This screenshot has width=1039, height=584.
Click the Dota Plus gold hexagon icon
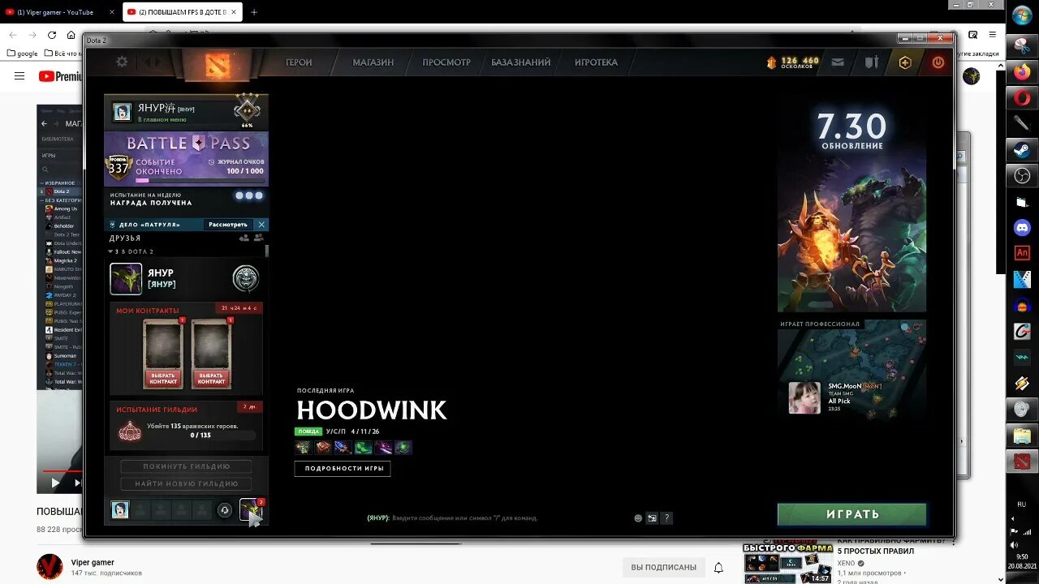coord(905,62)
